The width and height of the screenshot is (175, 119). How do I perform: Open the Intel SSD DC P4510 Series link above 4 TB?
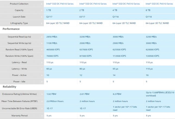[x=126, y=4]
